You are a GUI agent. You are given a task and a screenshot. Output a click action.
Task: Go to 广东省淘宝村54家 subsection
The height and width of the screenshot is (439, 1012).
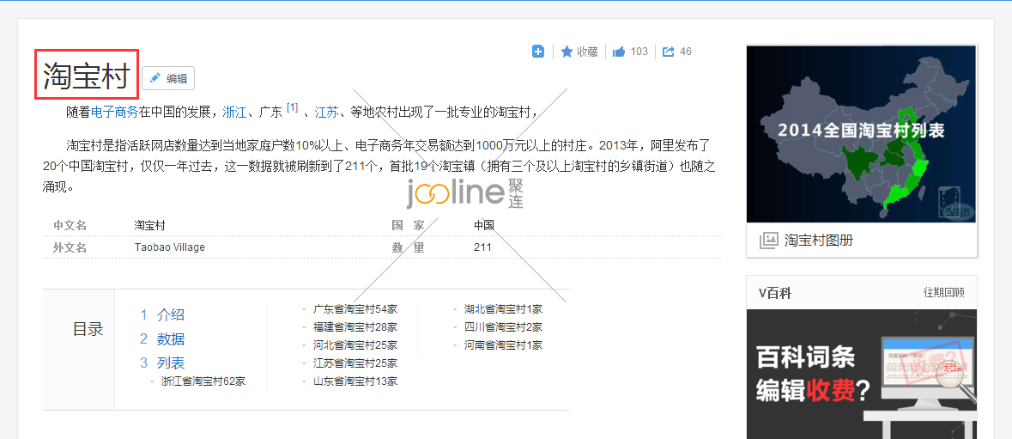coord(355,309)
